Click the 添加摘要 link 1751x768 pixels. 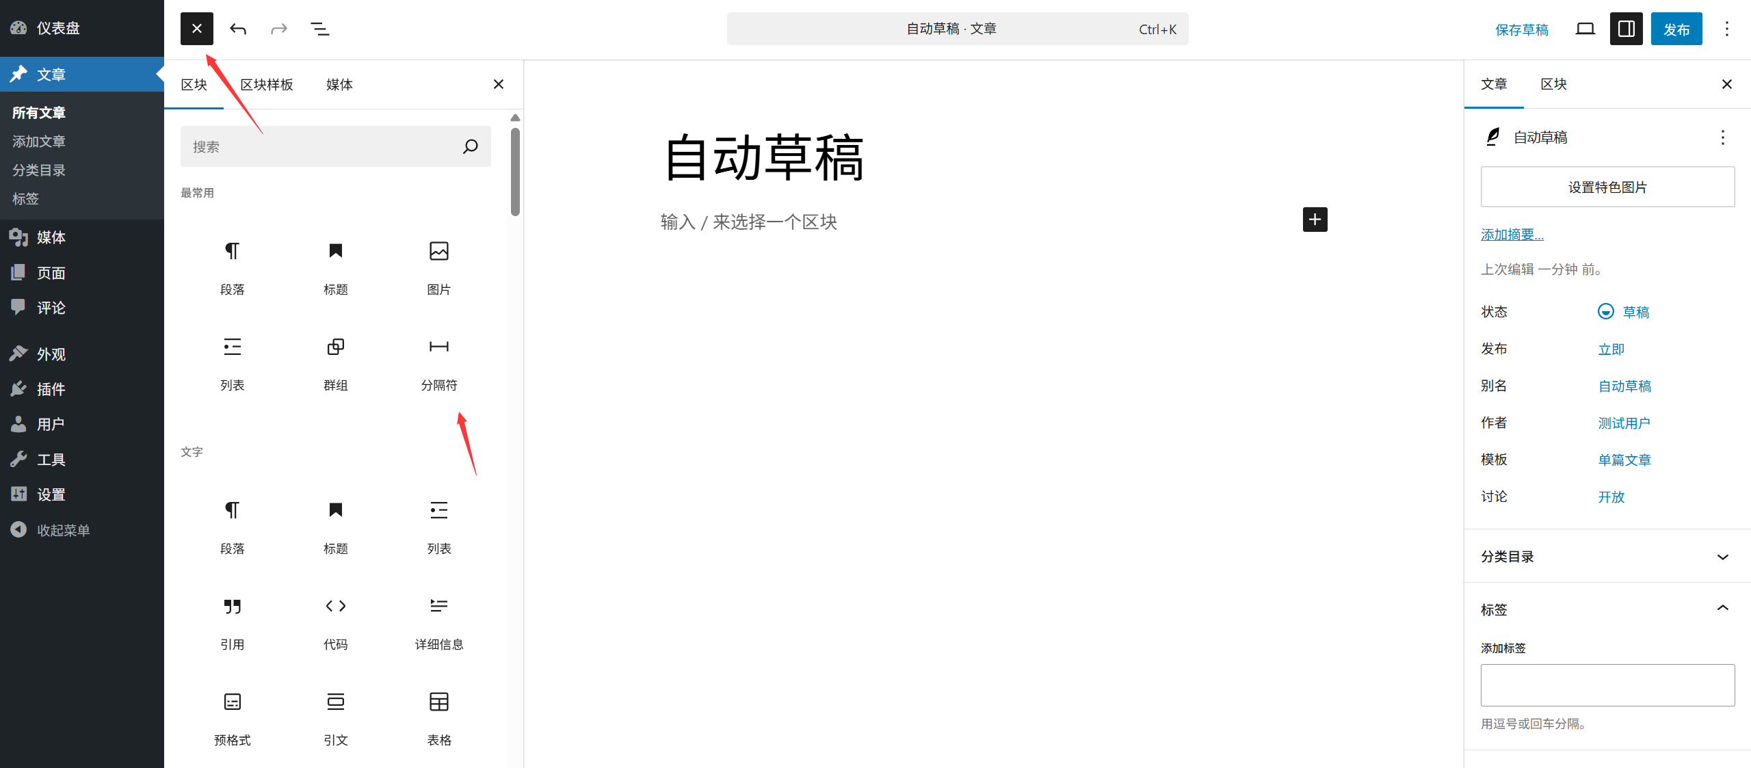pos(1512,235)
